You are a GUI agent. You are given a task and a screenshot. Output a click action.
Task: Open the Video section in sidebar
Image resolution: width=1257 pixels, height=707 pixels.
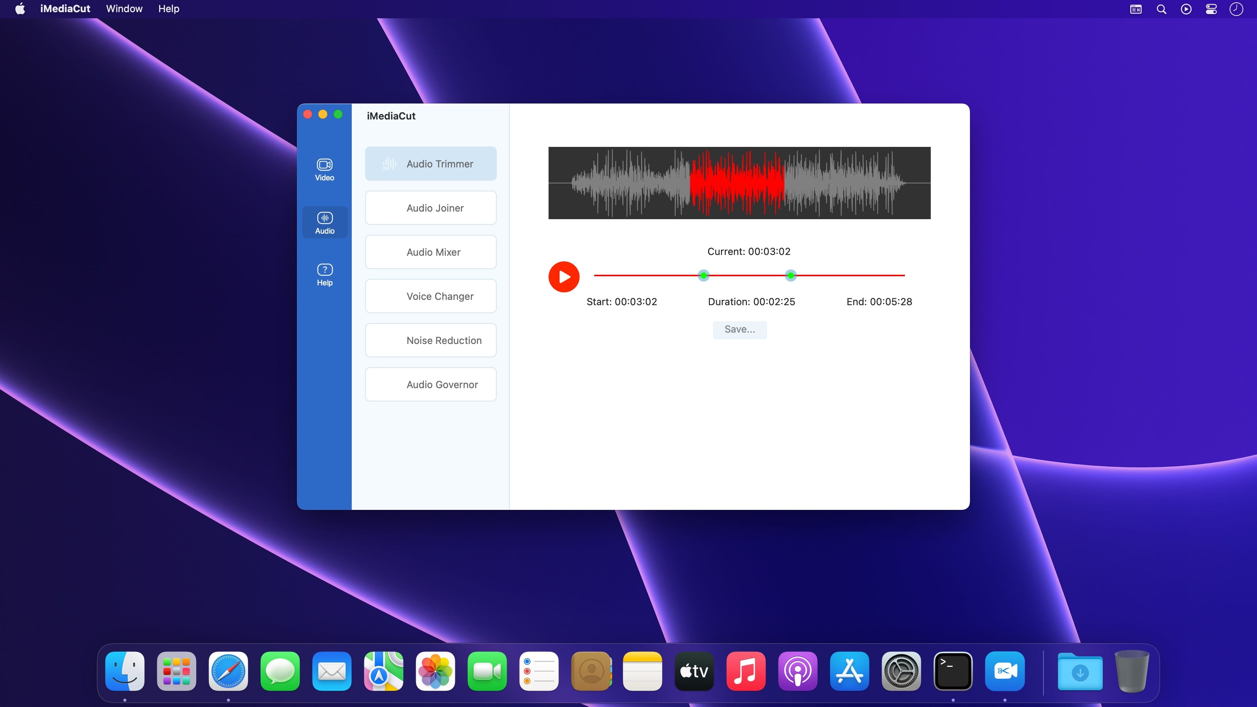[324, 169]
